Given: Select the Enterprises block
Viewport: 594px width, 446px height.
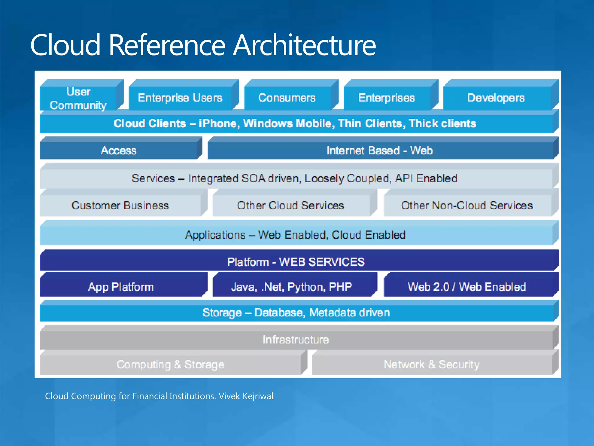Looking at the screenshot, I should pyautogui.click(x=387, y=98).
